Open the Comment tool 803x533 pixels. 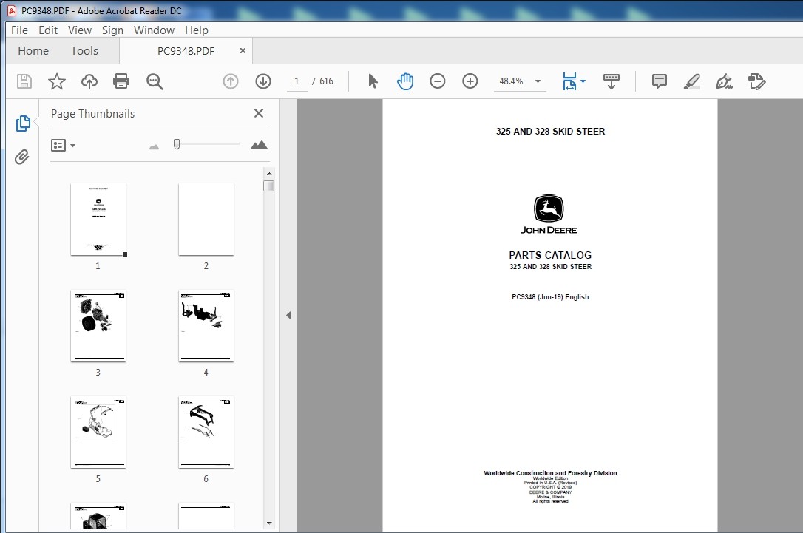click(658, 81)
